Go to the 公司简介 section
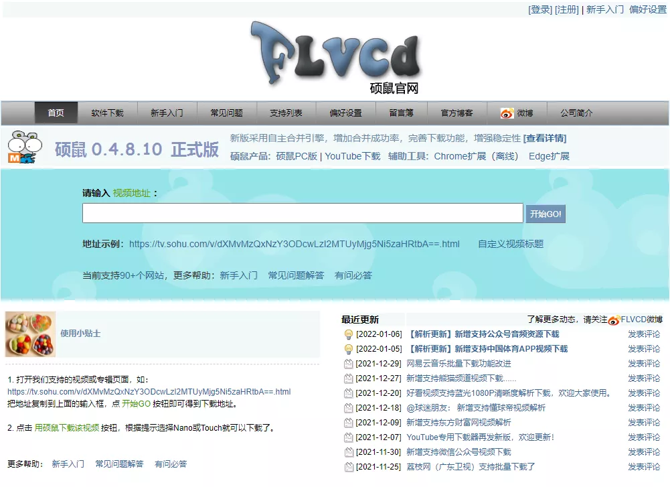This screenshot has width=670, height=487. 576,113
